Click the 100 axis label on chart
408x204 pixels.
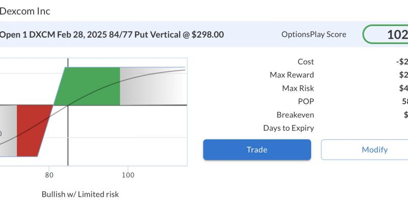click(128, 175)
